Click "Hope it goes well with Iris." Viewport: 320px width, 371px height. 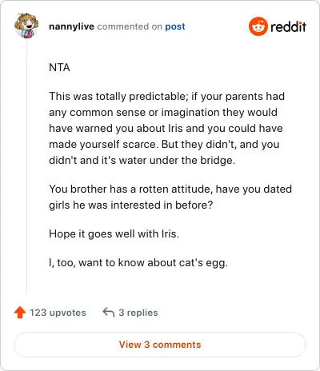114,233
